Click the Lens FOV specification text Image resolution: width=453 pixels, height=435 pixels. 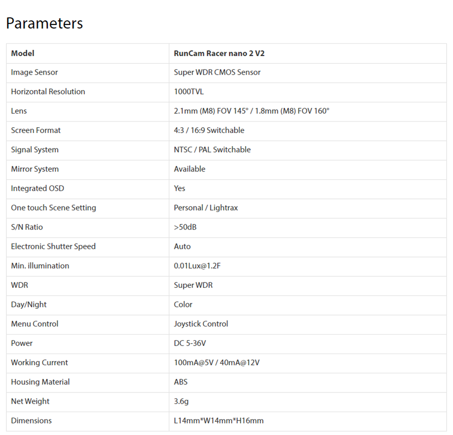point(251,111)
